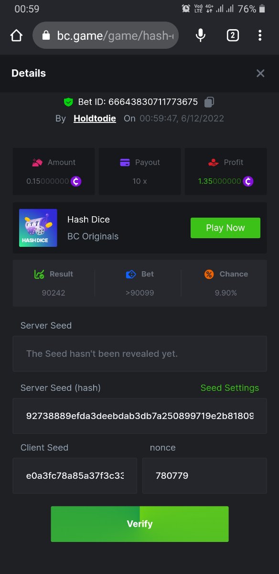The height and width of the screenshot is (574, 279).
Task: Open the tab switcher showing 2 tabs
Action: 233,35
